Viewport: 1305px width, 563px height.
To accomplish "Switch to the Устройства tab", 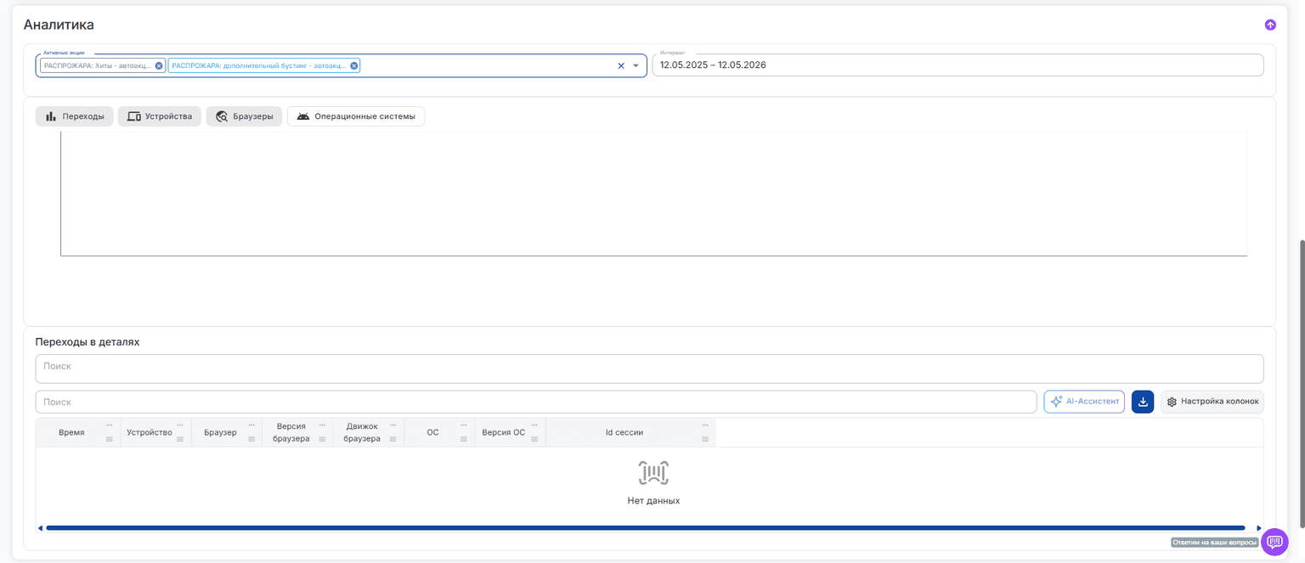I will click(x=160, y=116).
